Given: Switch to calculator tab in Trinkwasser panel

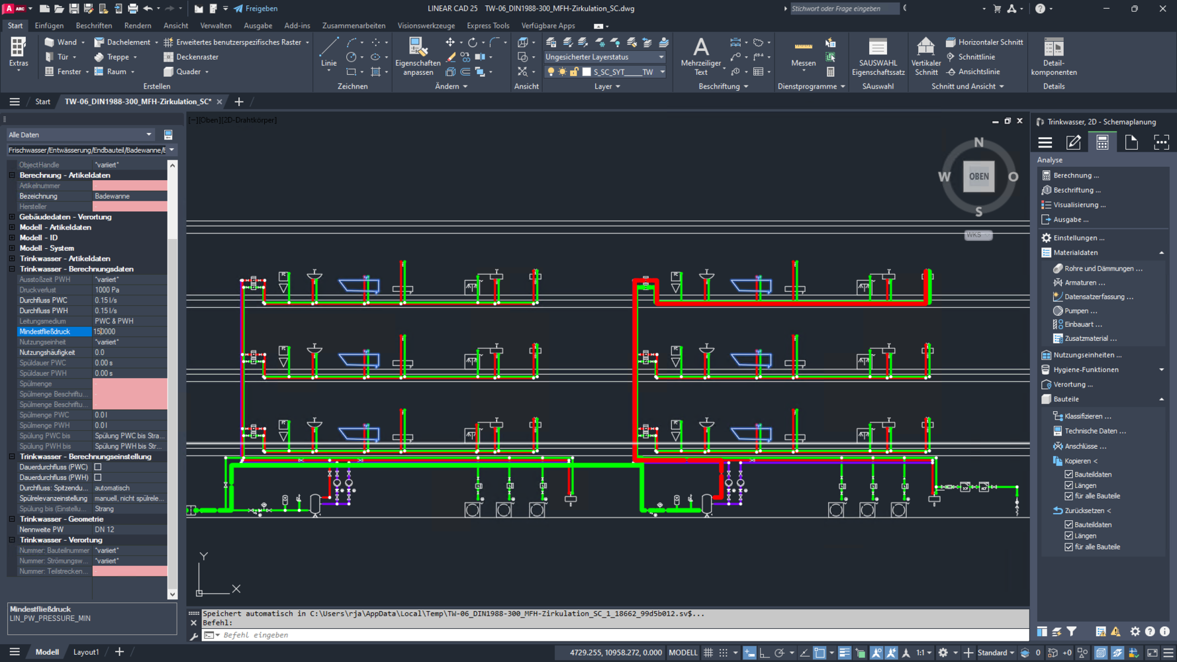Looking at the screenshot, I should 1102,142.
